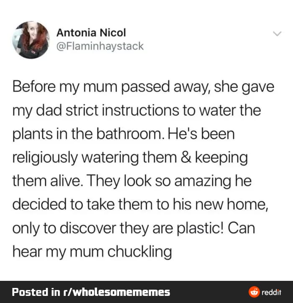Open the @Flaminhaystack handle link
The height and width of the screenshot is (303, 293).
(x=100, y=46)
